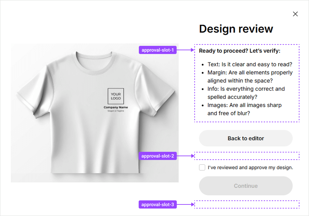This screenshot has height=216, width=309.
Task: Click the Continue button
Action: pos(246,186)
